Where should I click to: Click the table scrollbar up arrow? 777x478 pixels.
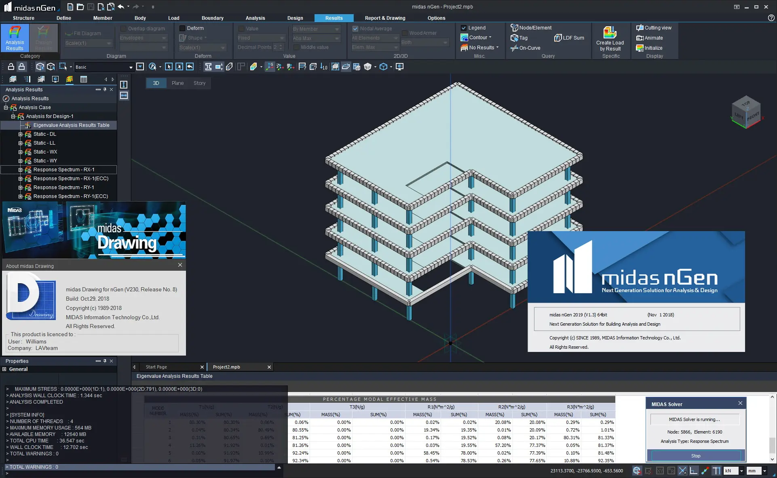pos(772,397)
